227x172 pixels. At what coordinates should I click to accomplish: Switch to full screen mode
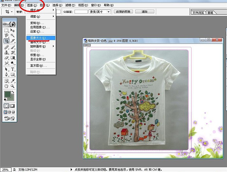click(x=13, y=112)
